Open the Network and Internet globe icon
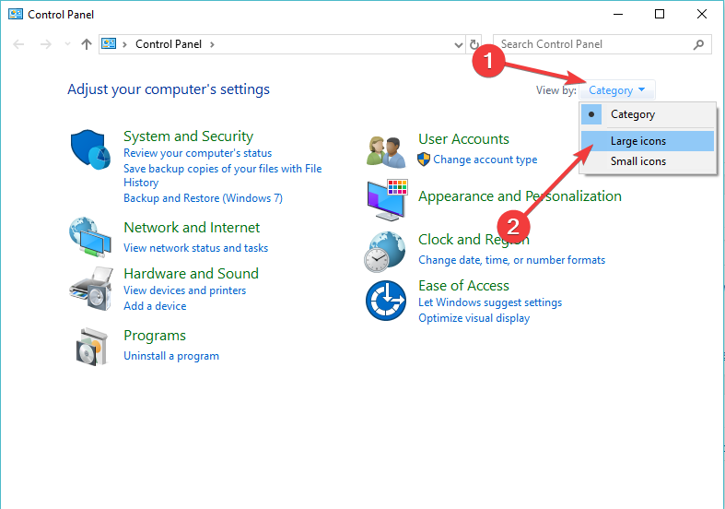 90,237
